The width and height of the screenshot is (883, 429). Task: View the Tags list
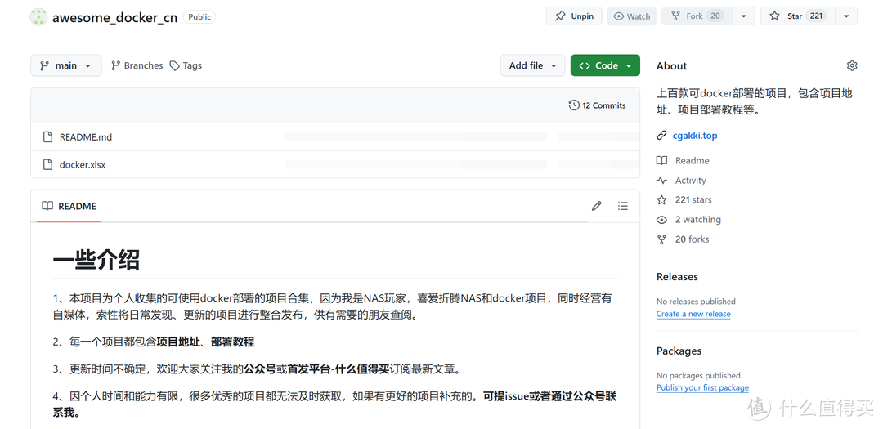tap(186, 65)
